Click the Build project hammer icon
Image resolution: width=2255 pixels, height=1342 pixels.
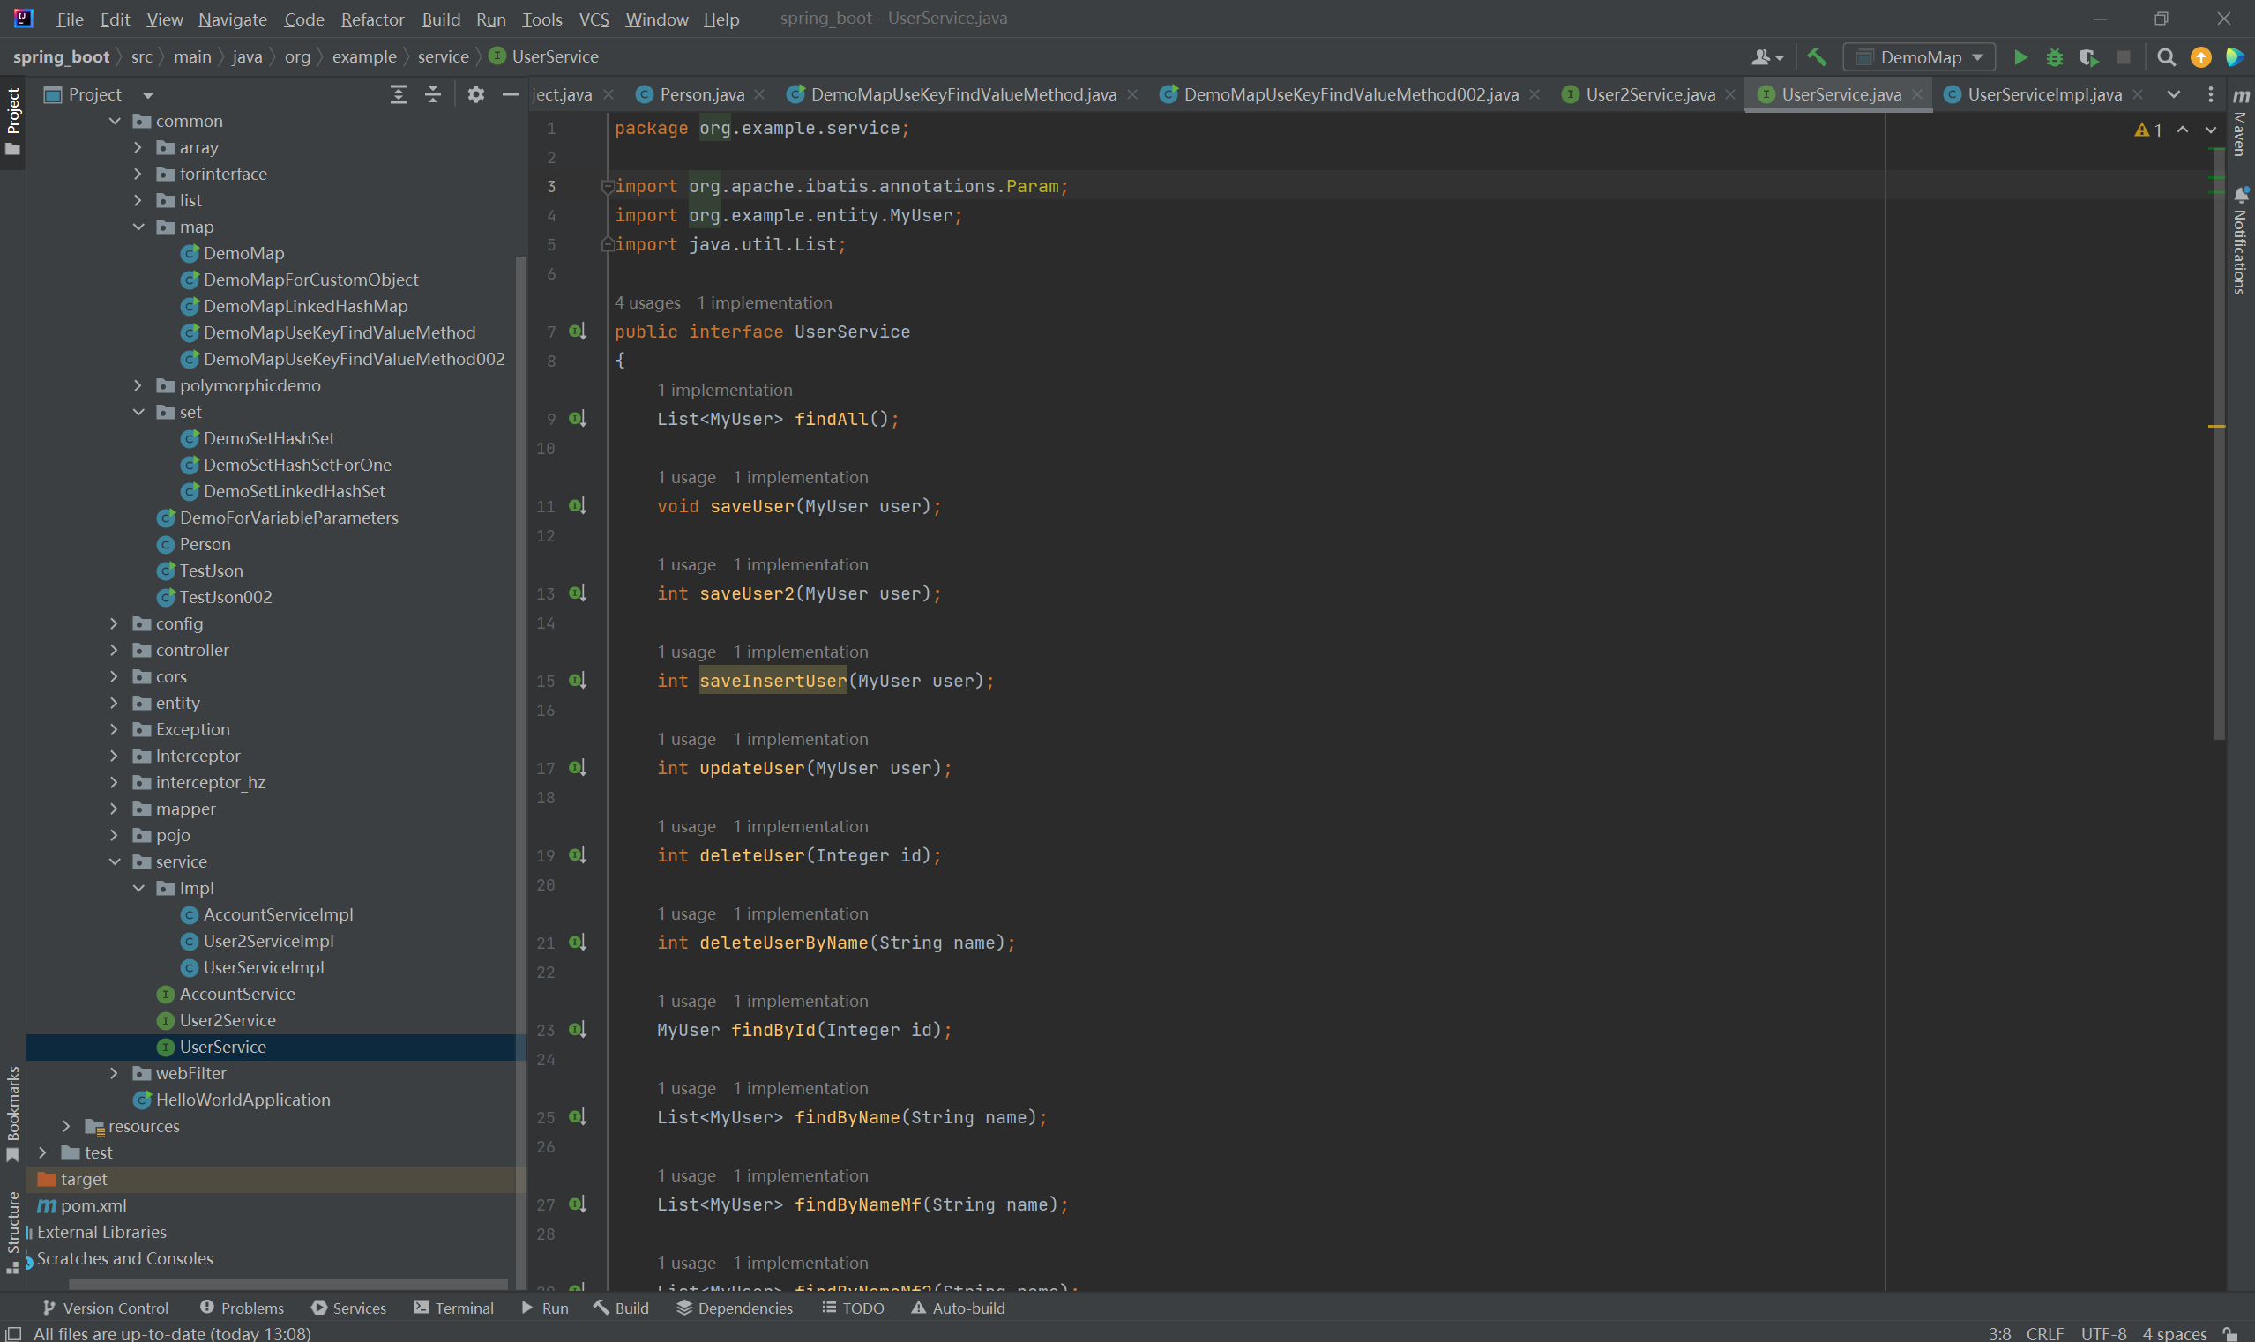pos(1817,57)
